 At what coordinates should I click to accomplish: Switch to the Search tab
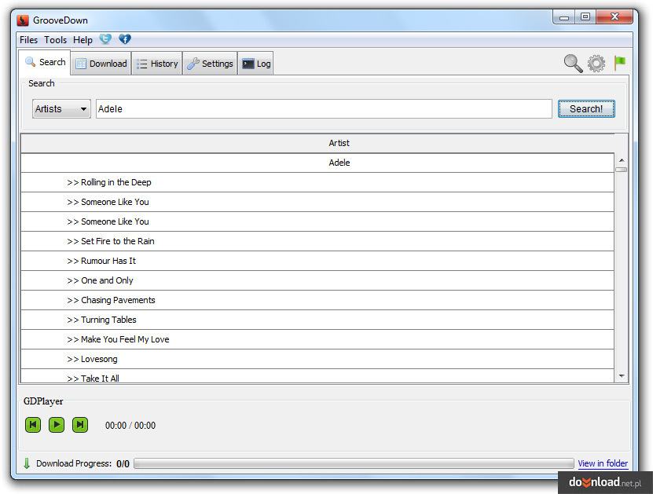[45, 62]
